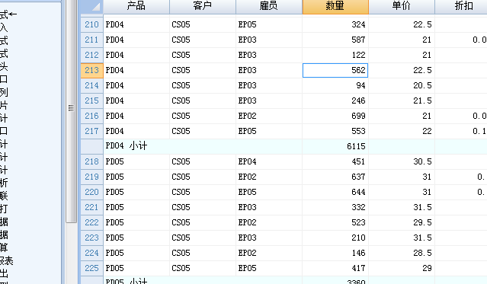The image size is (487, 284).
Task: Click quantity cell 637 in row 219
Action: [x=335, y=177]
